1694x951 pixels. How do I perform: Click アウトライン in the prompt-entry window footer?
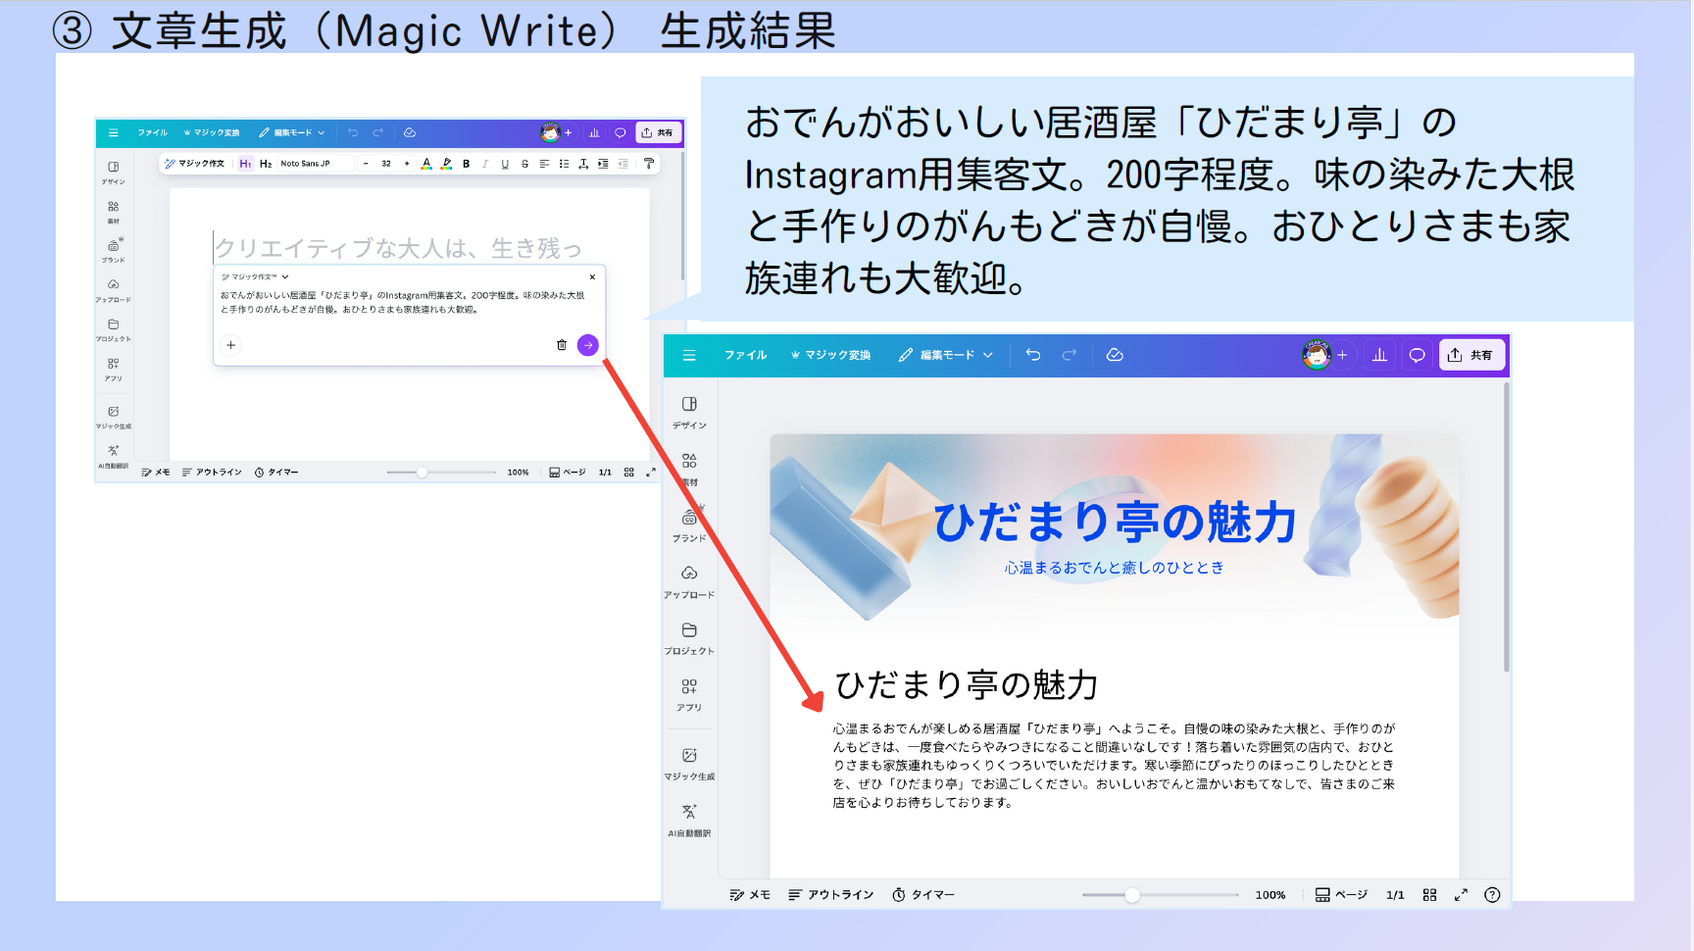click(212, 473)
